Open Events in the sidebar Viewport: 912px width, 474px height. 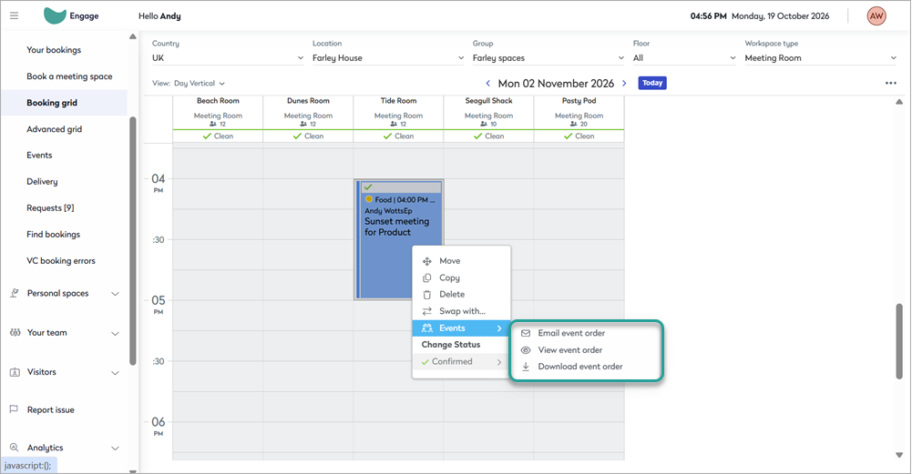(39, 155)
